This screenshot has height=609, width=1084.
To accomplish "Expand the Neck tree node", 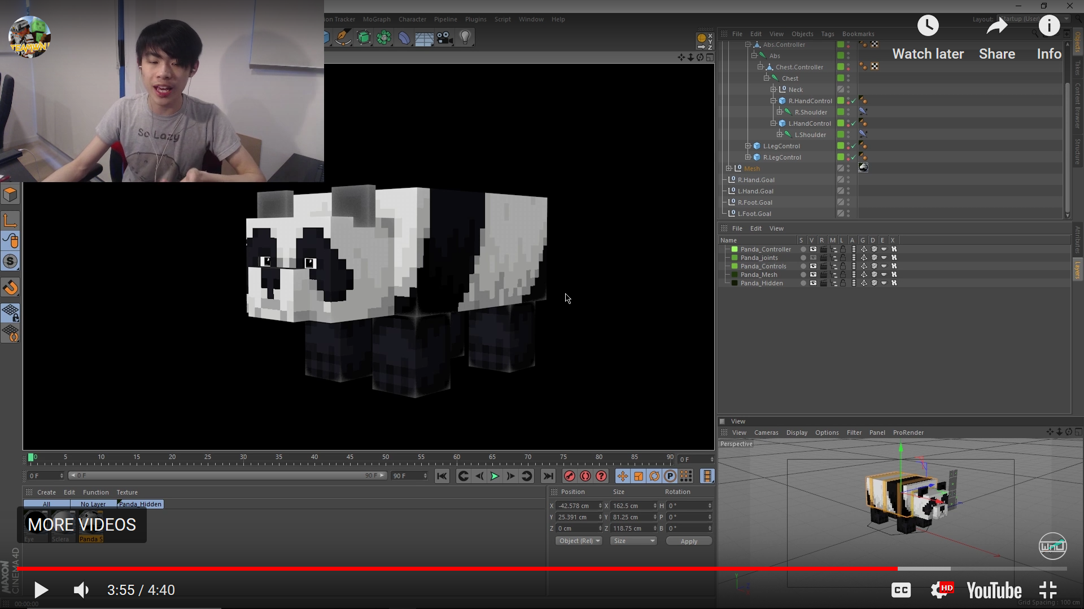I will click(773, 89).
